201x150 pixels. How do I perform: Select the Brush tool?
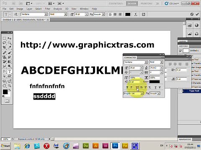(9, 52)
